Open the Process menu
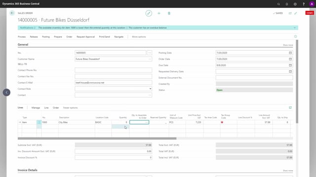Image resolution: width=316 pixels, height=177 pixels. 22,37
